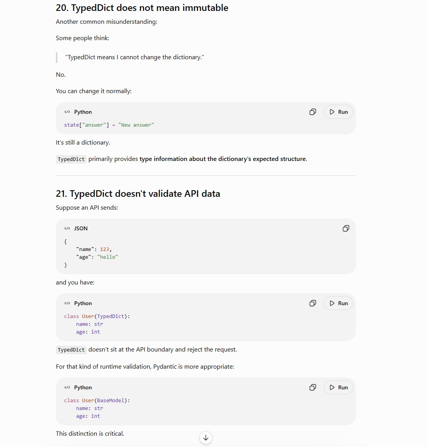Click code icon beside JSON label

click(67, 228)
